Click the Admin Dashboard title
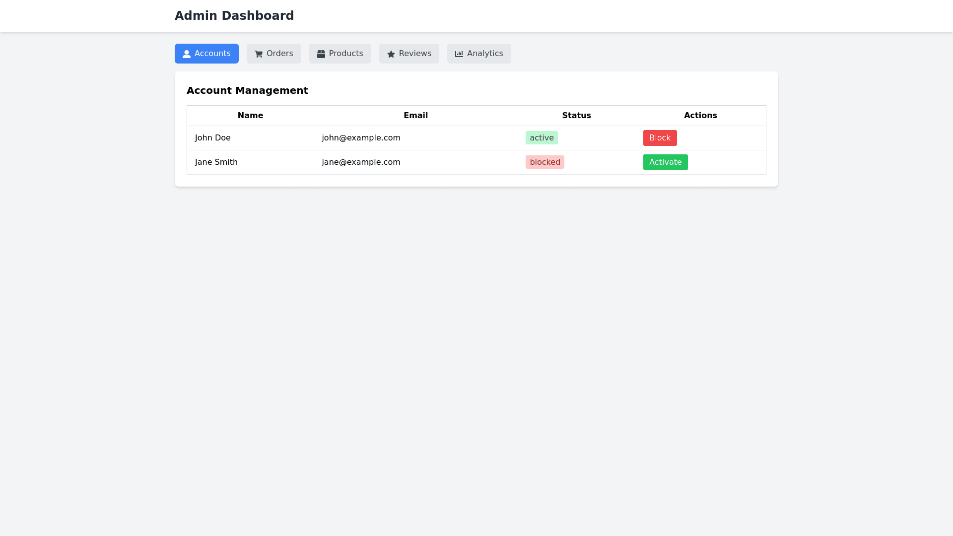This screenshot has width=953, height=536. pyautogui.click(x=234, y=16)
